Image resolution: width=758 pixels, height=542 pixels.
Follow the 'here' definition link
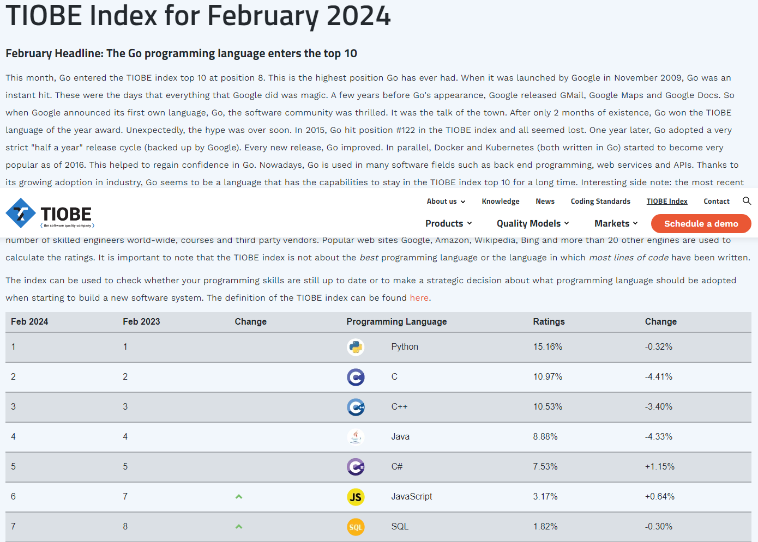[419, 298]
